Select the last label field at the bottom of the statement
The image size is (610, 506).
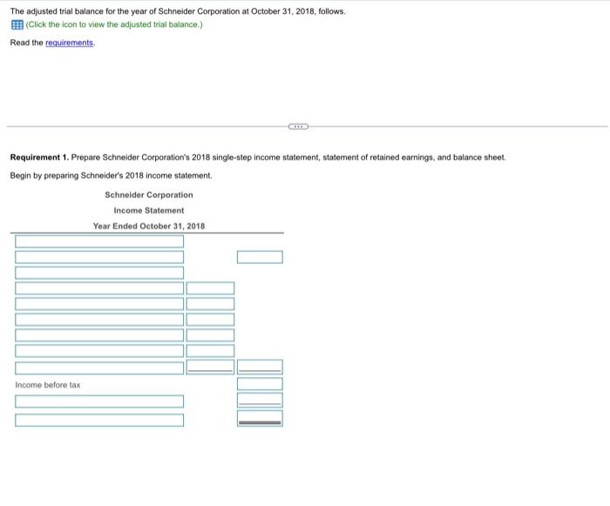99,420
